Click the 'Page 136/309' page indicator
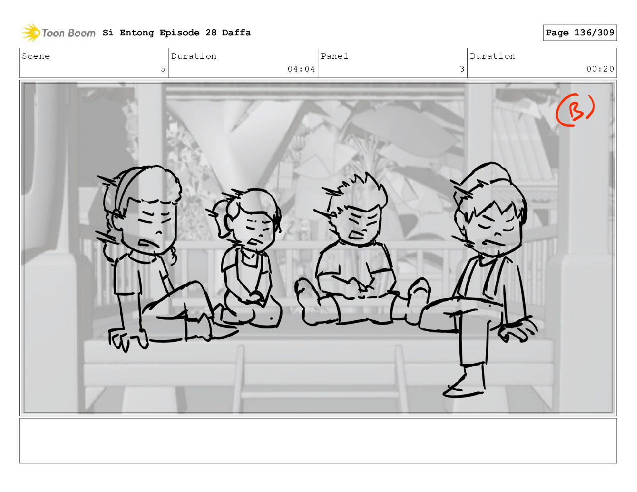This screenshot has height=492, width=637. pos(580,33)
